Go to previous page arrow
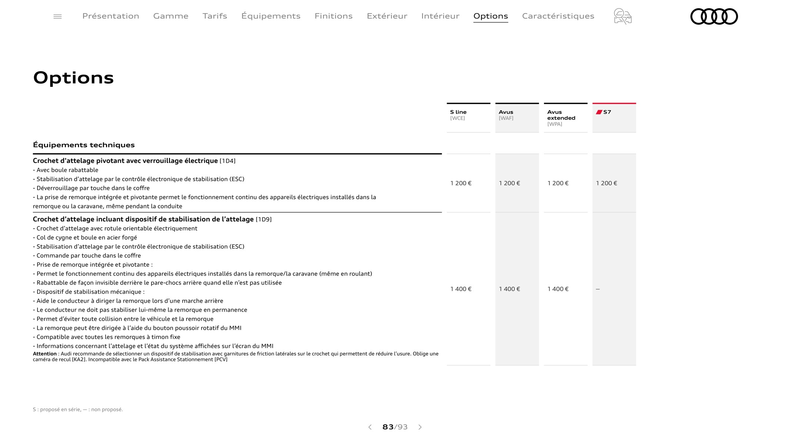Viewport: 790px width, 444px height. 370,427
